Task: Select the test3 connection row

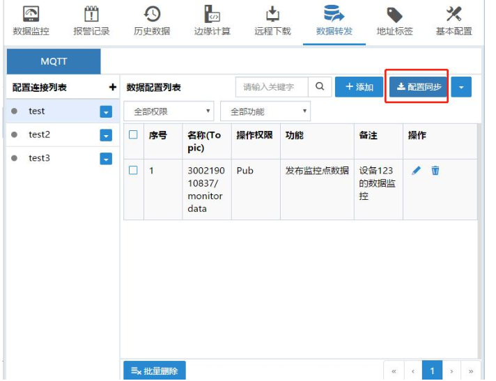Action: [x=63, y=158]
